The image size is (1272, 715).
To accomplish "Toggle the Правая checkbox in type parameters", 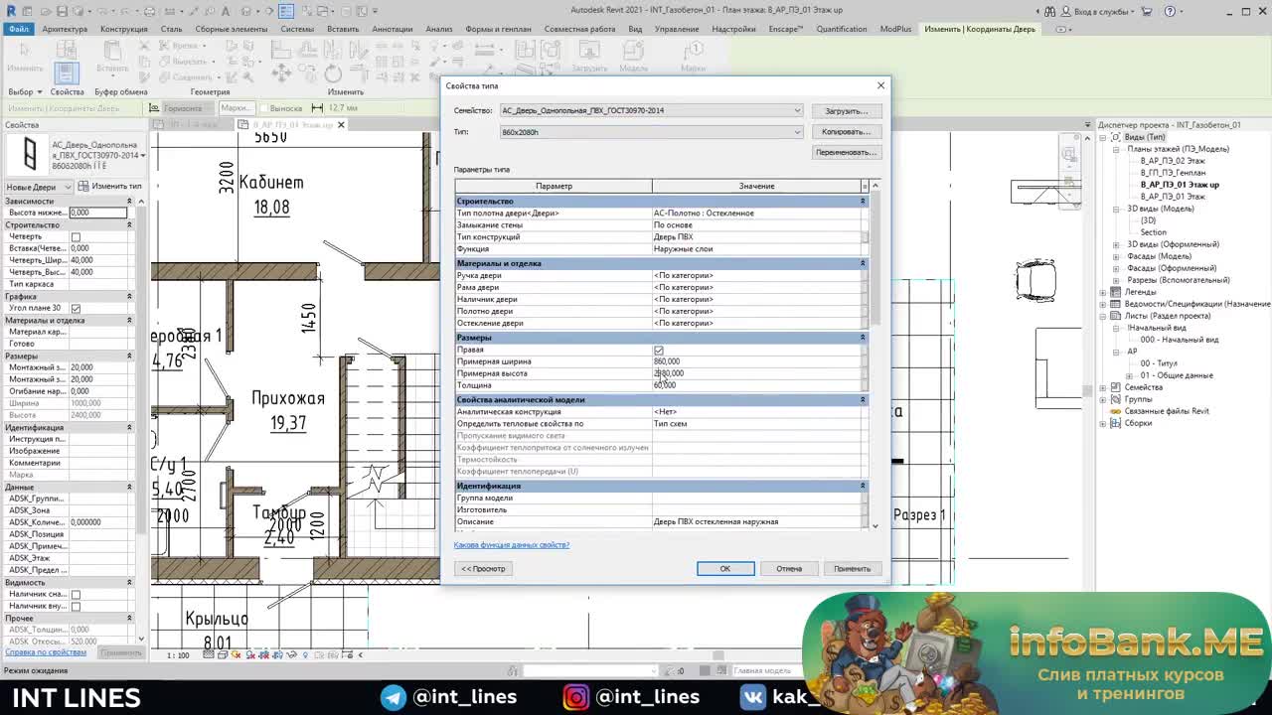I will click(658, 350).
